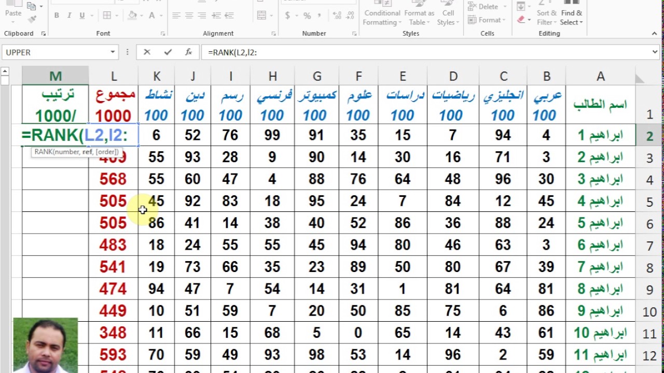Click inside the formula bar text

pos(232,52)
